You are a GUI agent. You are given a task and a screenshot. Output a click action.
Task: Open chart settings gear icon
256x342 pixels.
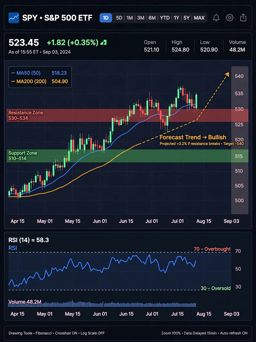[230, 18]
